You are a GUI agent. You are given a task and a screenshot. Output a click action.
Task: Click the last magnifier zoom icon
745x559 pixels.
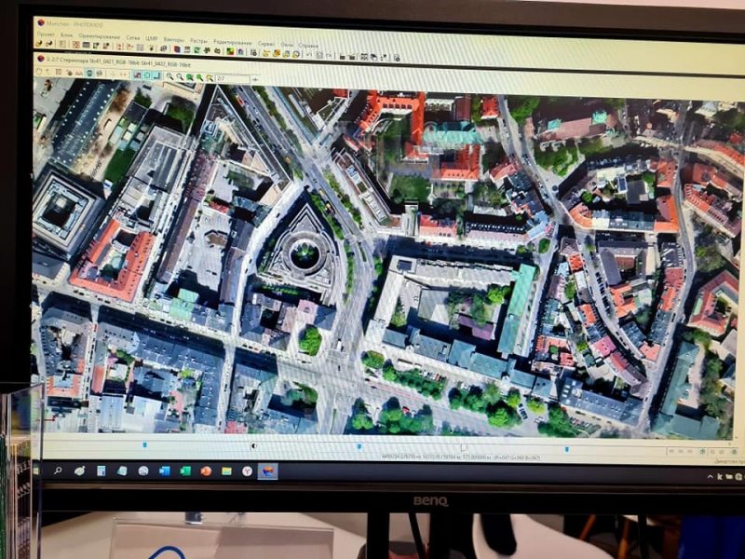pyautogui.click(x=210, y=76)
